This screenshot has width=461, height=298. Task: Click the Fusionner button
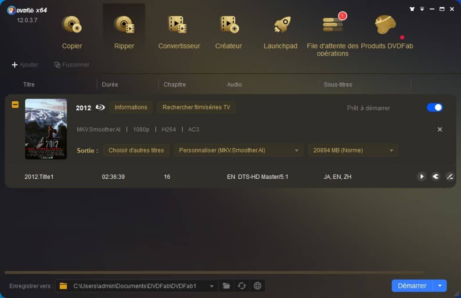pyautogui.click(x=72, y=64)
